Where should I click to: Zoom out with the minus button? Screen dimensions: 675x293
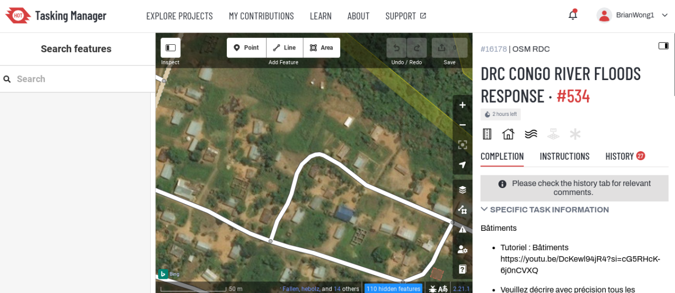[x=462, y=125]
